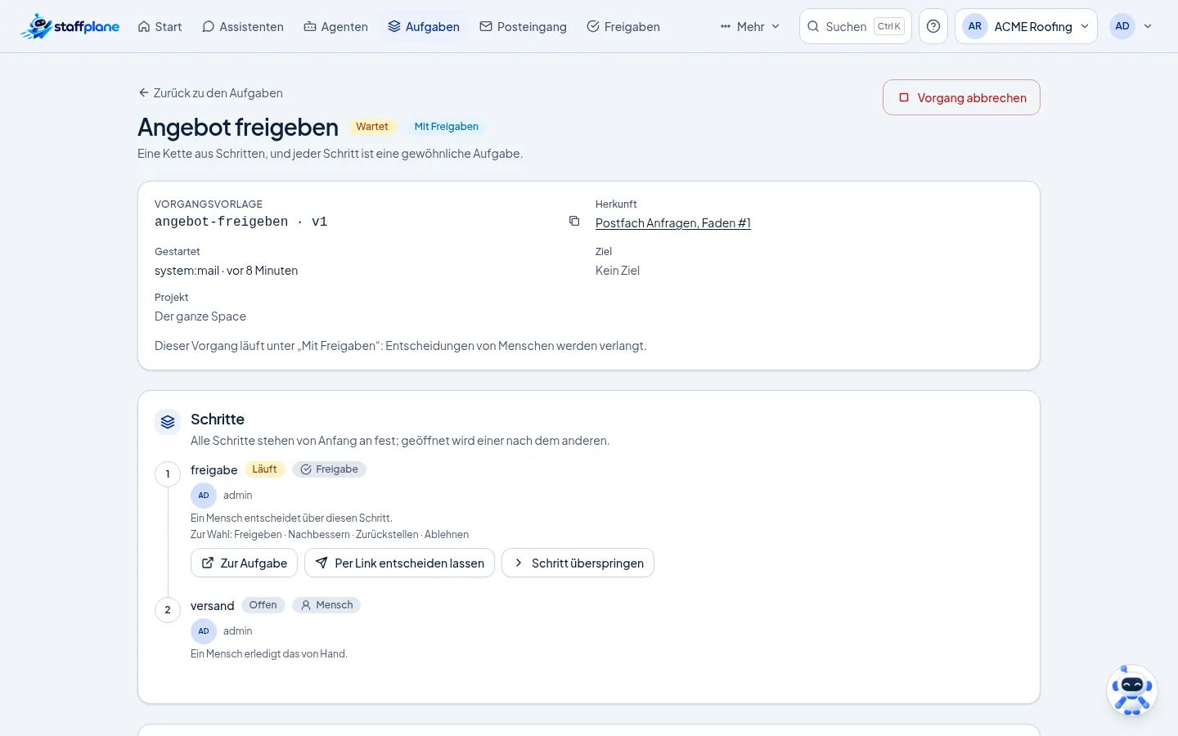Open the ACME Roofing space switcher

coord(1026,26)
